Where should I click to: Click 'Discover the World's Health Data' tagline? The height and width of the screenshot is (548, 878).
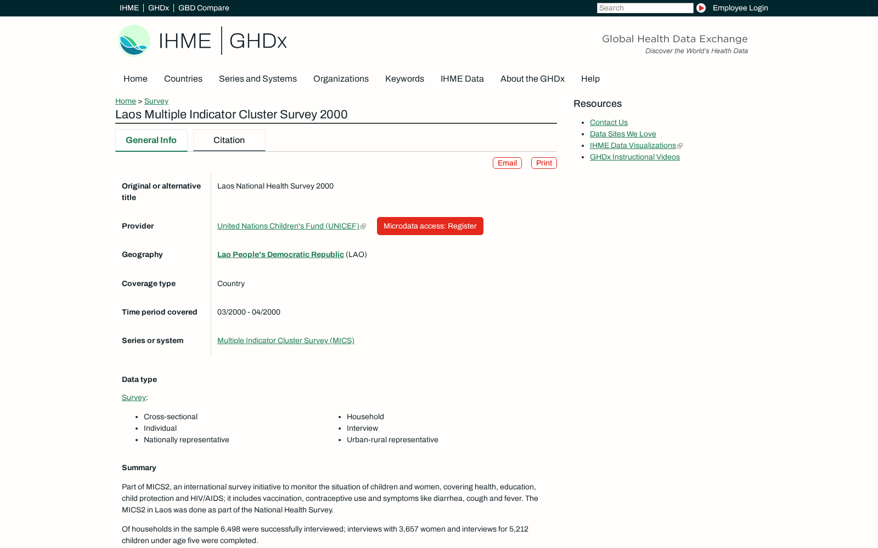click(696, 51)
